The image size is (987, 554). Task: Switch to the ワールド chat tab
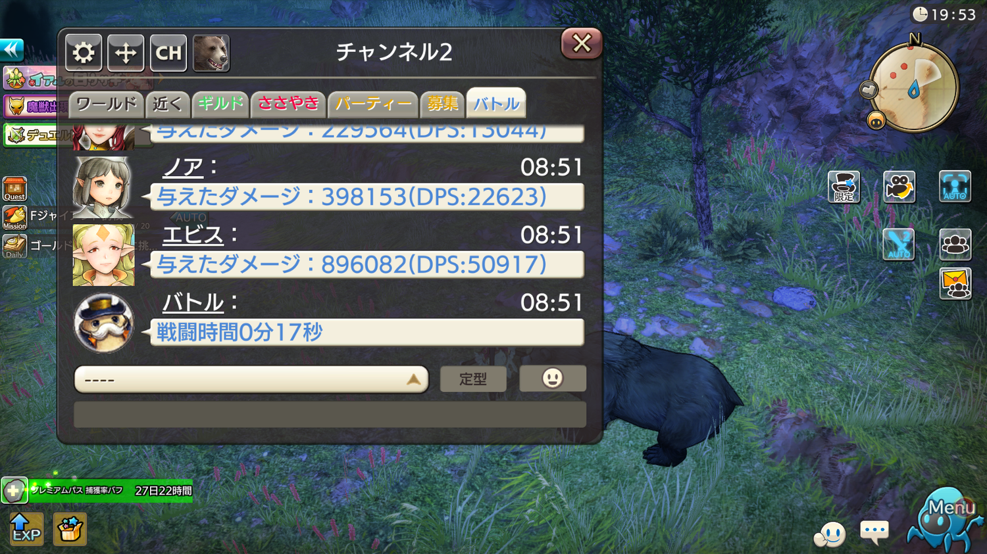pyautogui.click(x=106, y=104)
